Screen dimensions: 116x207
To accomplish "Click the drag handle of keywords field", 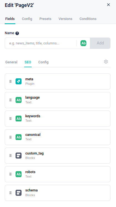I will click(x=11, y=119).
